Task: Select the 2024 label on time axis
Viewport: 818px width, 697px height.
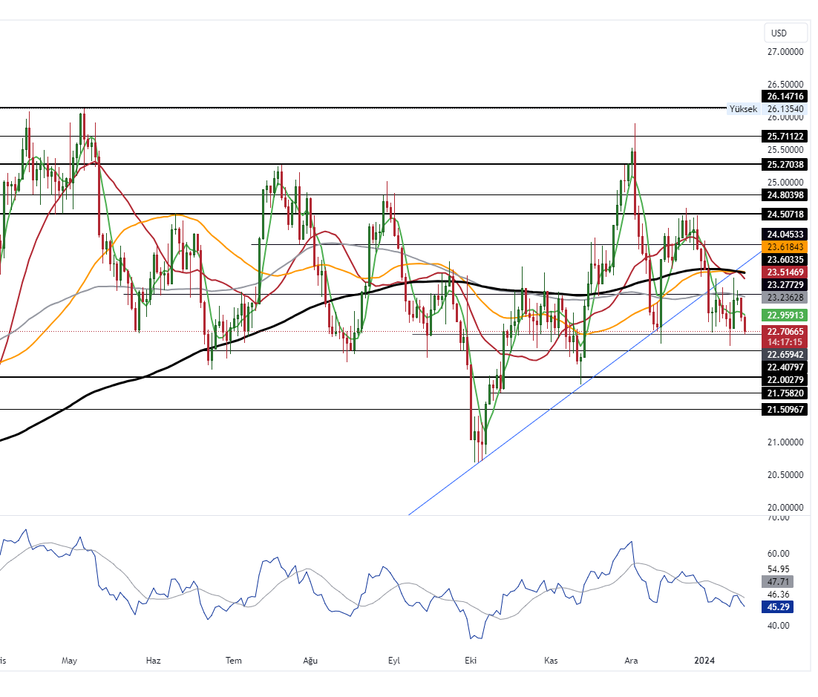Action: (x=704, y=661)
